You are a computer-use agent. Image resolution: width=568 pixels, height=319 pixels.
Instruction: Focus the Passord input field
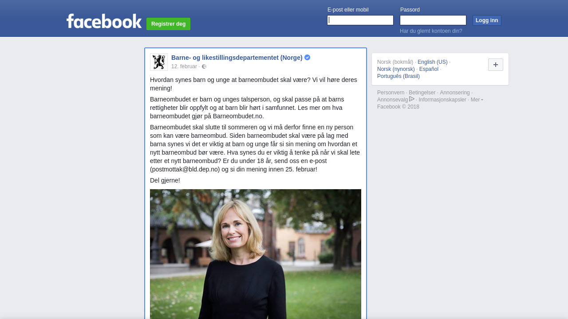click(433, 20)
